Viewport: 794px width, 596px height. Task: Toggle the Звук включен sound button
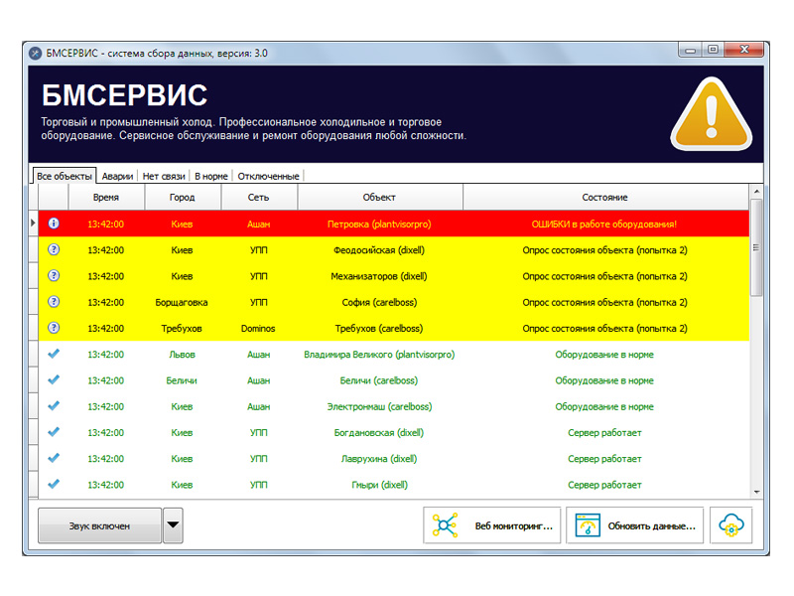point(99,525)
